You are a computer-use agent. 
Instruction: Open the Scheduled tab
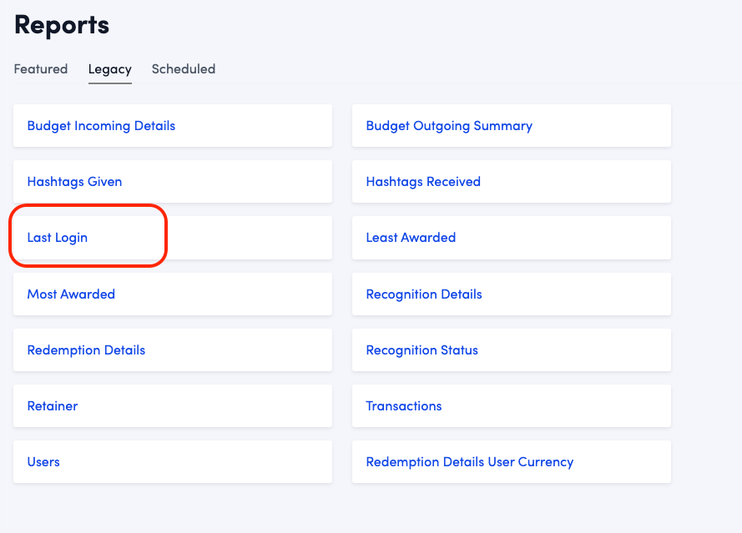pyautogui.click(x=183, y=69)
